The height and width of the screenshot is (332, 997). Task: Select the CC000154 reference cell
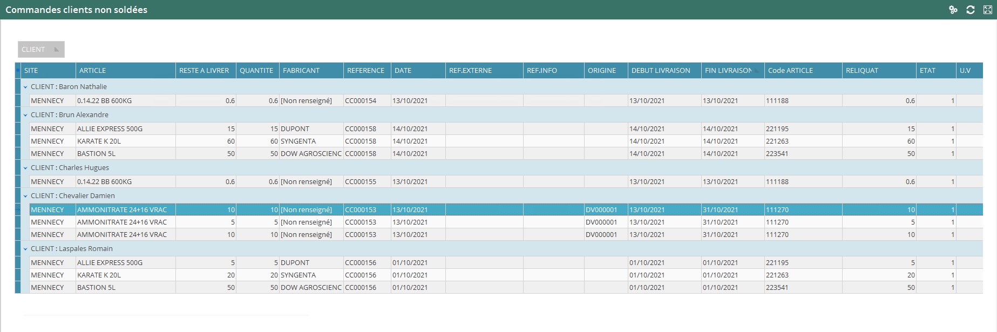coord(367,101)
